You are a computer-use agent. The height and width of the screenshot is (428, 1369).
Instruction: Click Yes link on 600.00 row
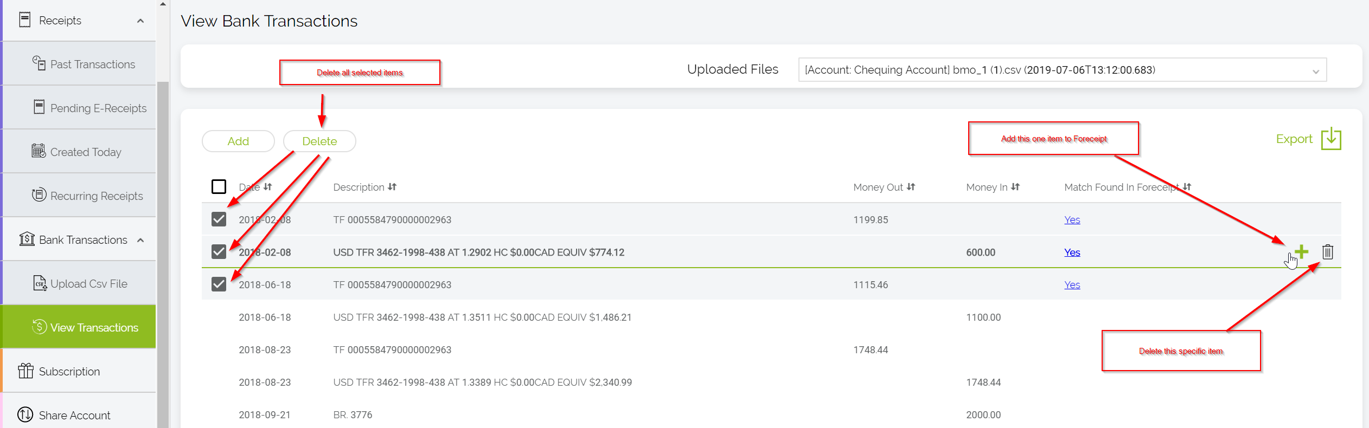click(x=1072, y=252)
